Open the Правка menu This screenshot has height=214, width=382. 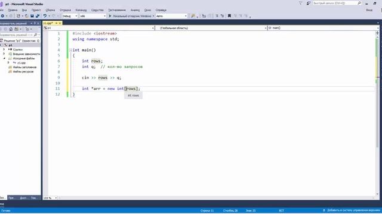13,10
